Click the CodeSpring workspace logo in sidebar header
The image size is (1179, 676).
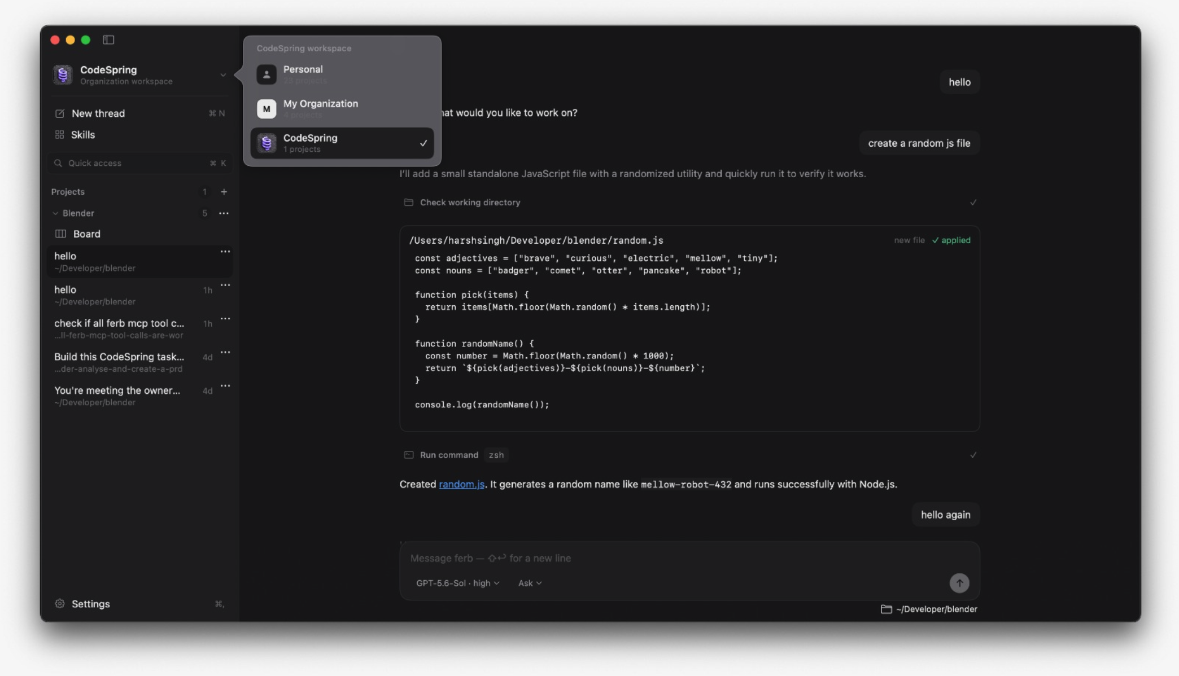(63, 74)
